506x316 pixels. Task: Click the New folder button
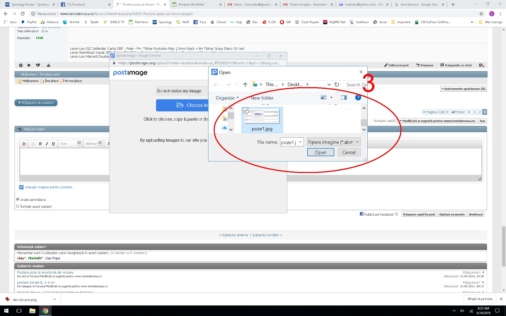tap(262, 98)
